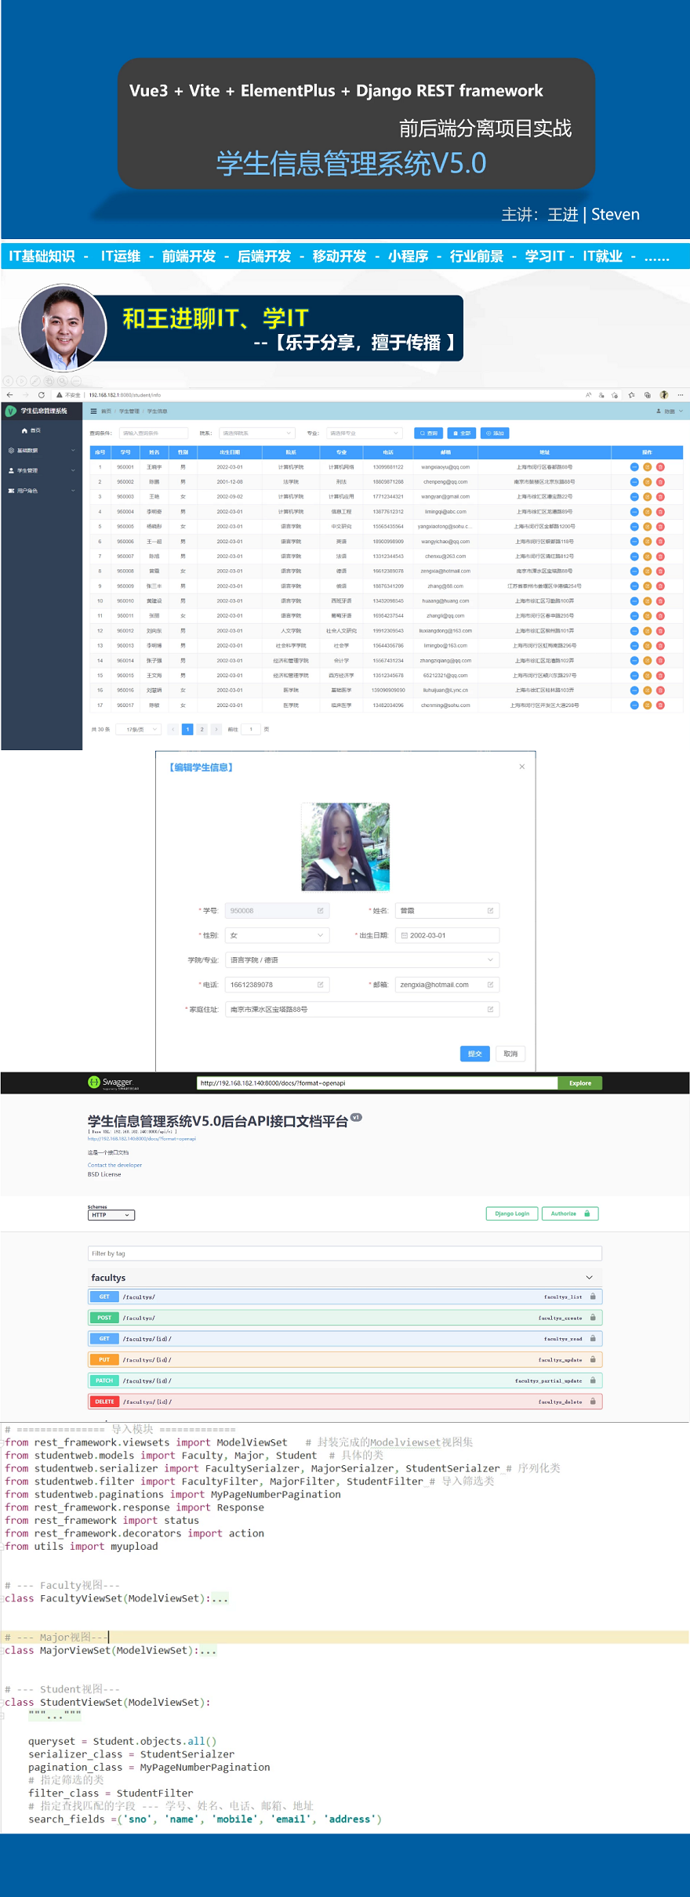Click the Contact the developer link
This screenshot has height=1897, width=690.
point(114,1165)
